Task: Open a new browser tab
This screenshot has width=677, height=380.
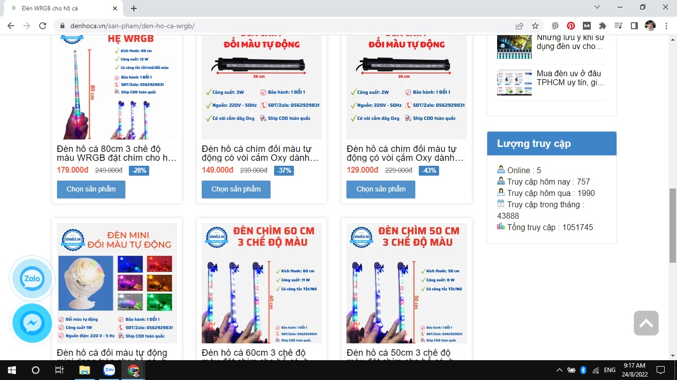Action: point(134,8)
